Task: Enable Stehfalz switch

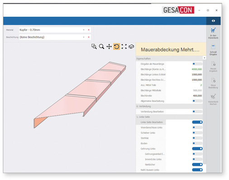Action: 197,138
